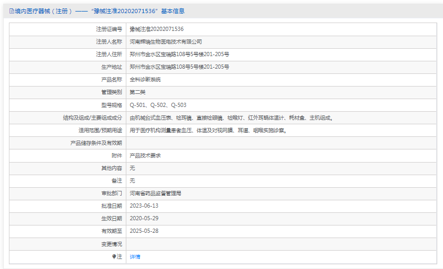The image size is (443, 269).
Task: Click the 其他内容 label
Action: point(112,168)
